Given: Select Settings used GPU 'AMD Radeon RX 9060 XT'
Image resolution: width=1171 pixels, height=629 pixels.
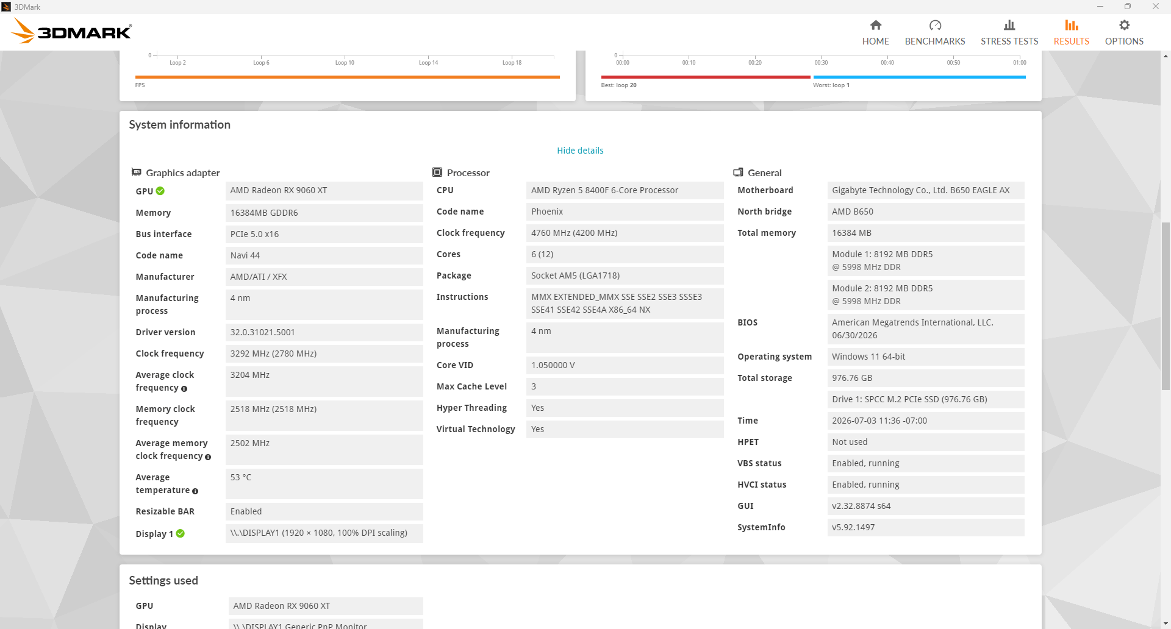Looking at the screenshot, I should 326,606.
